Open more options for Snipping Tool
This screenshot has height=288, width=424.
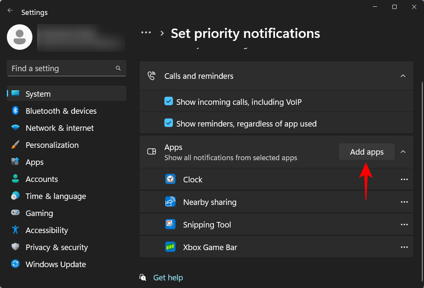(404, 225)
